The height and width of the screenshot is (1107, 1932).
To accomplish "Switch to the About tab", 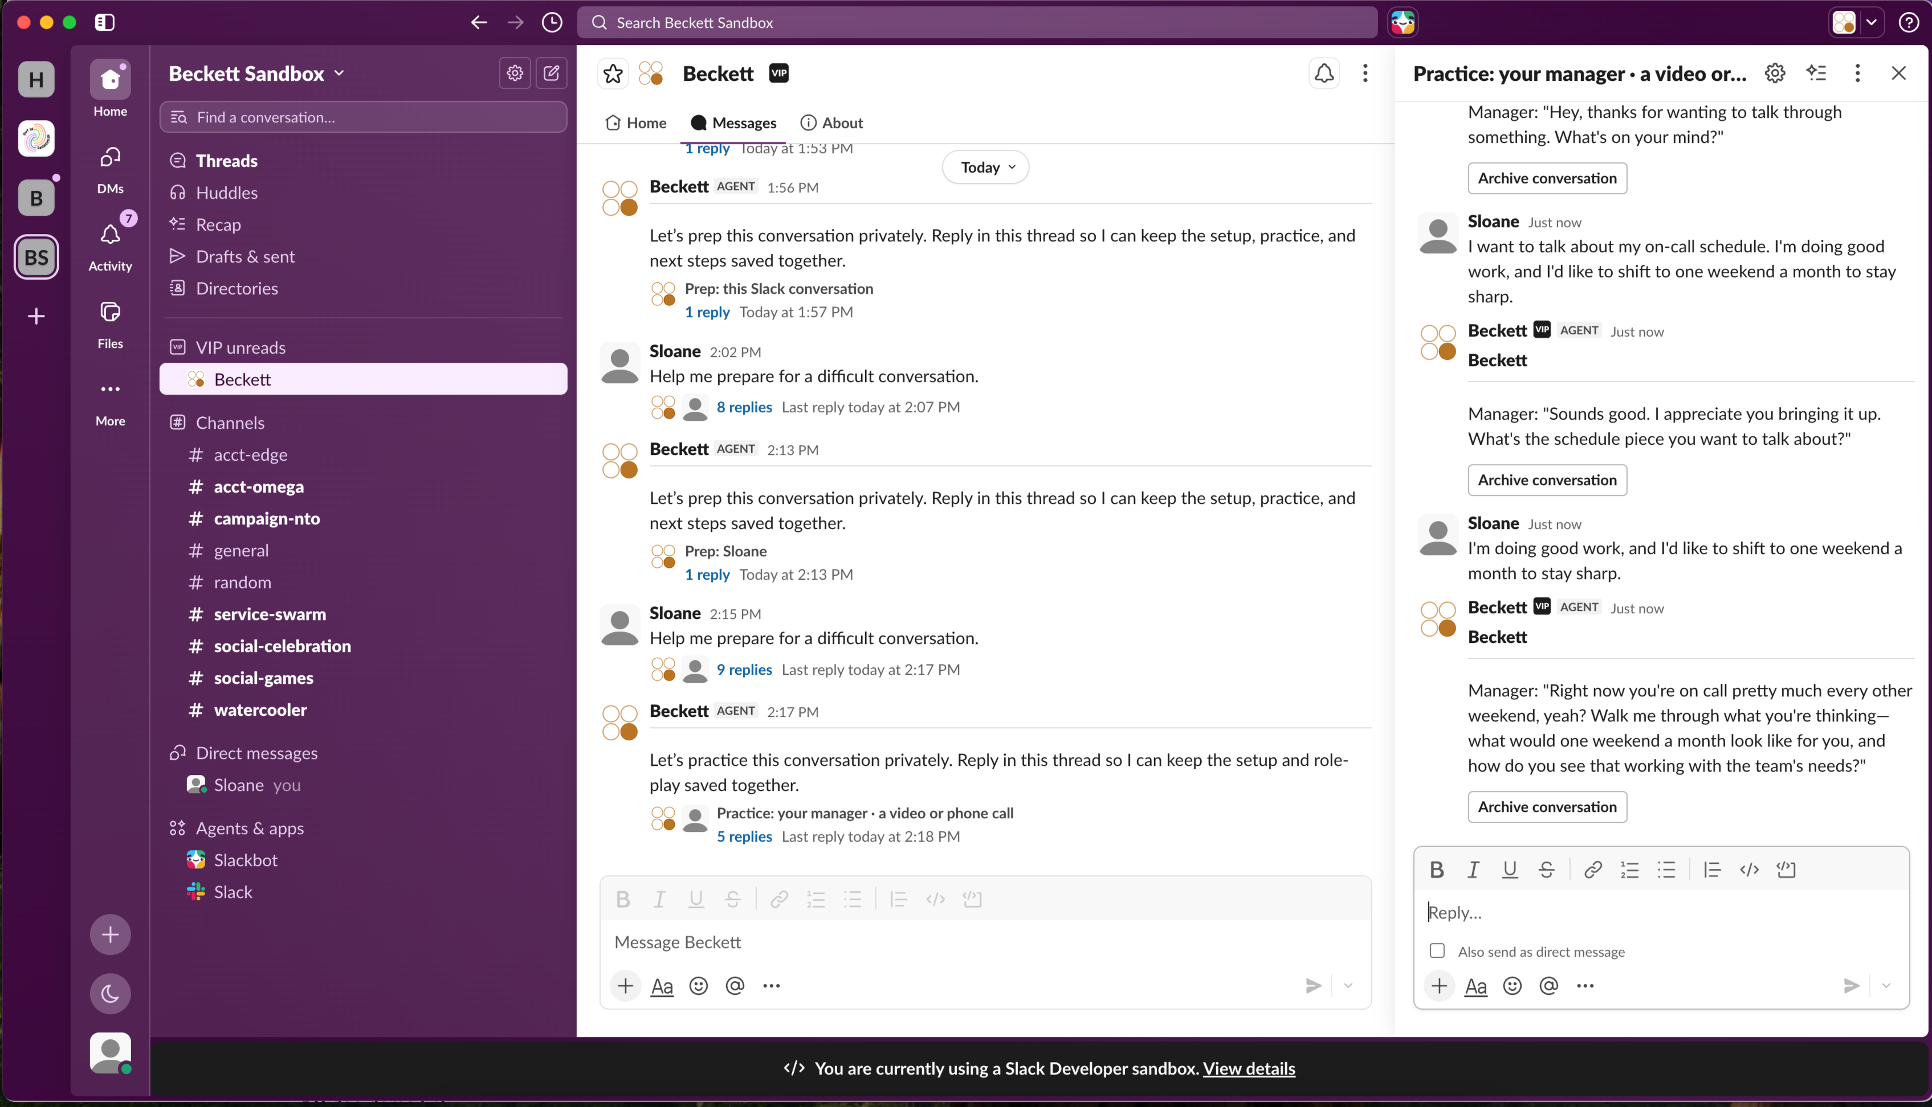I will (x=831, y=123).
